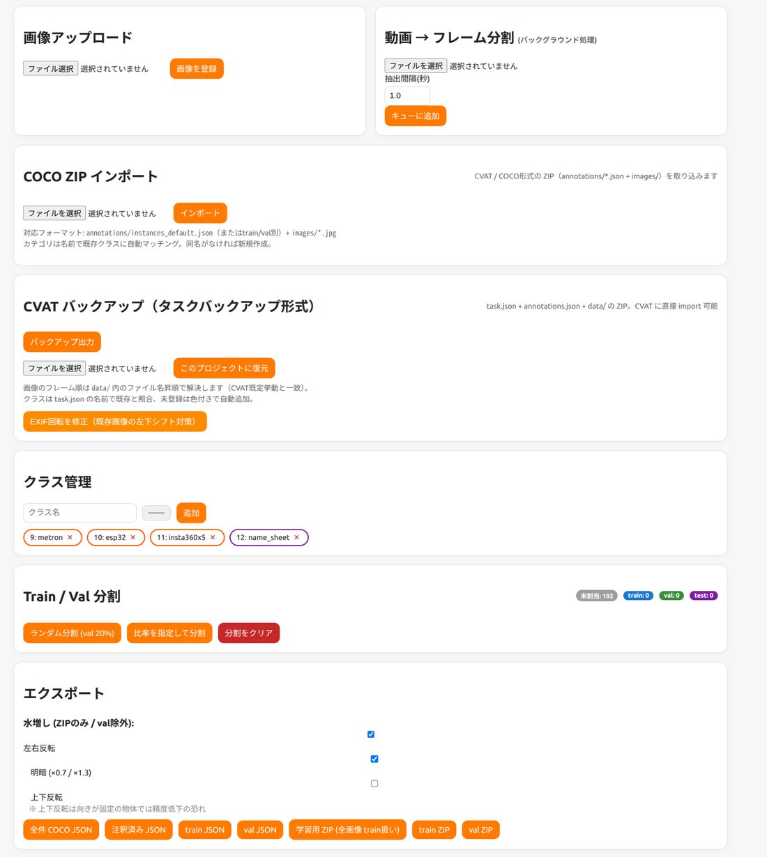Download the val JSON export
The image size is (767, 857).
click(x=260, y=830)
